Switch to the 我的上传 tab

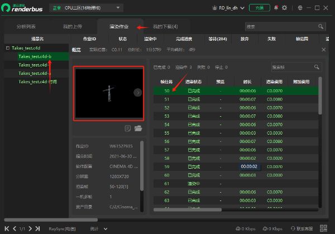pos(73,27)
